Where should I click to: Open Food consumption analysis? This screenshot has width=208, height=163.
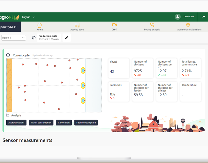click(86, 123)
